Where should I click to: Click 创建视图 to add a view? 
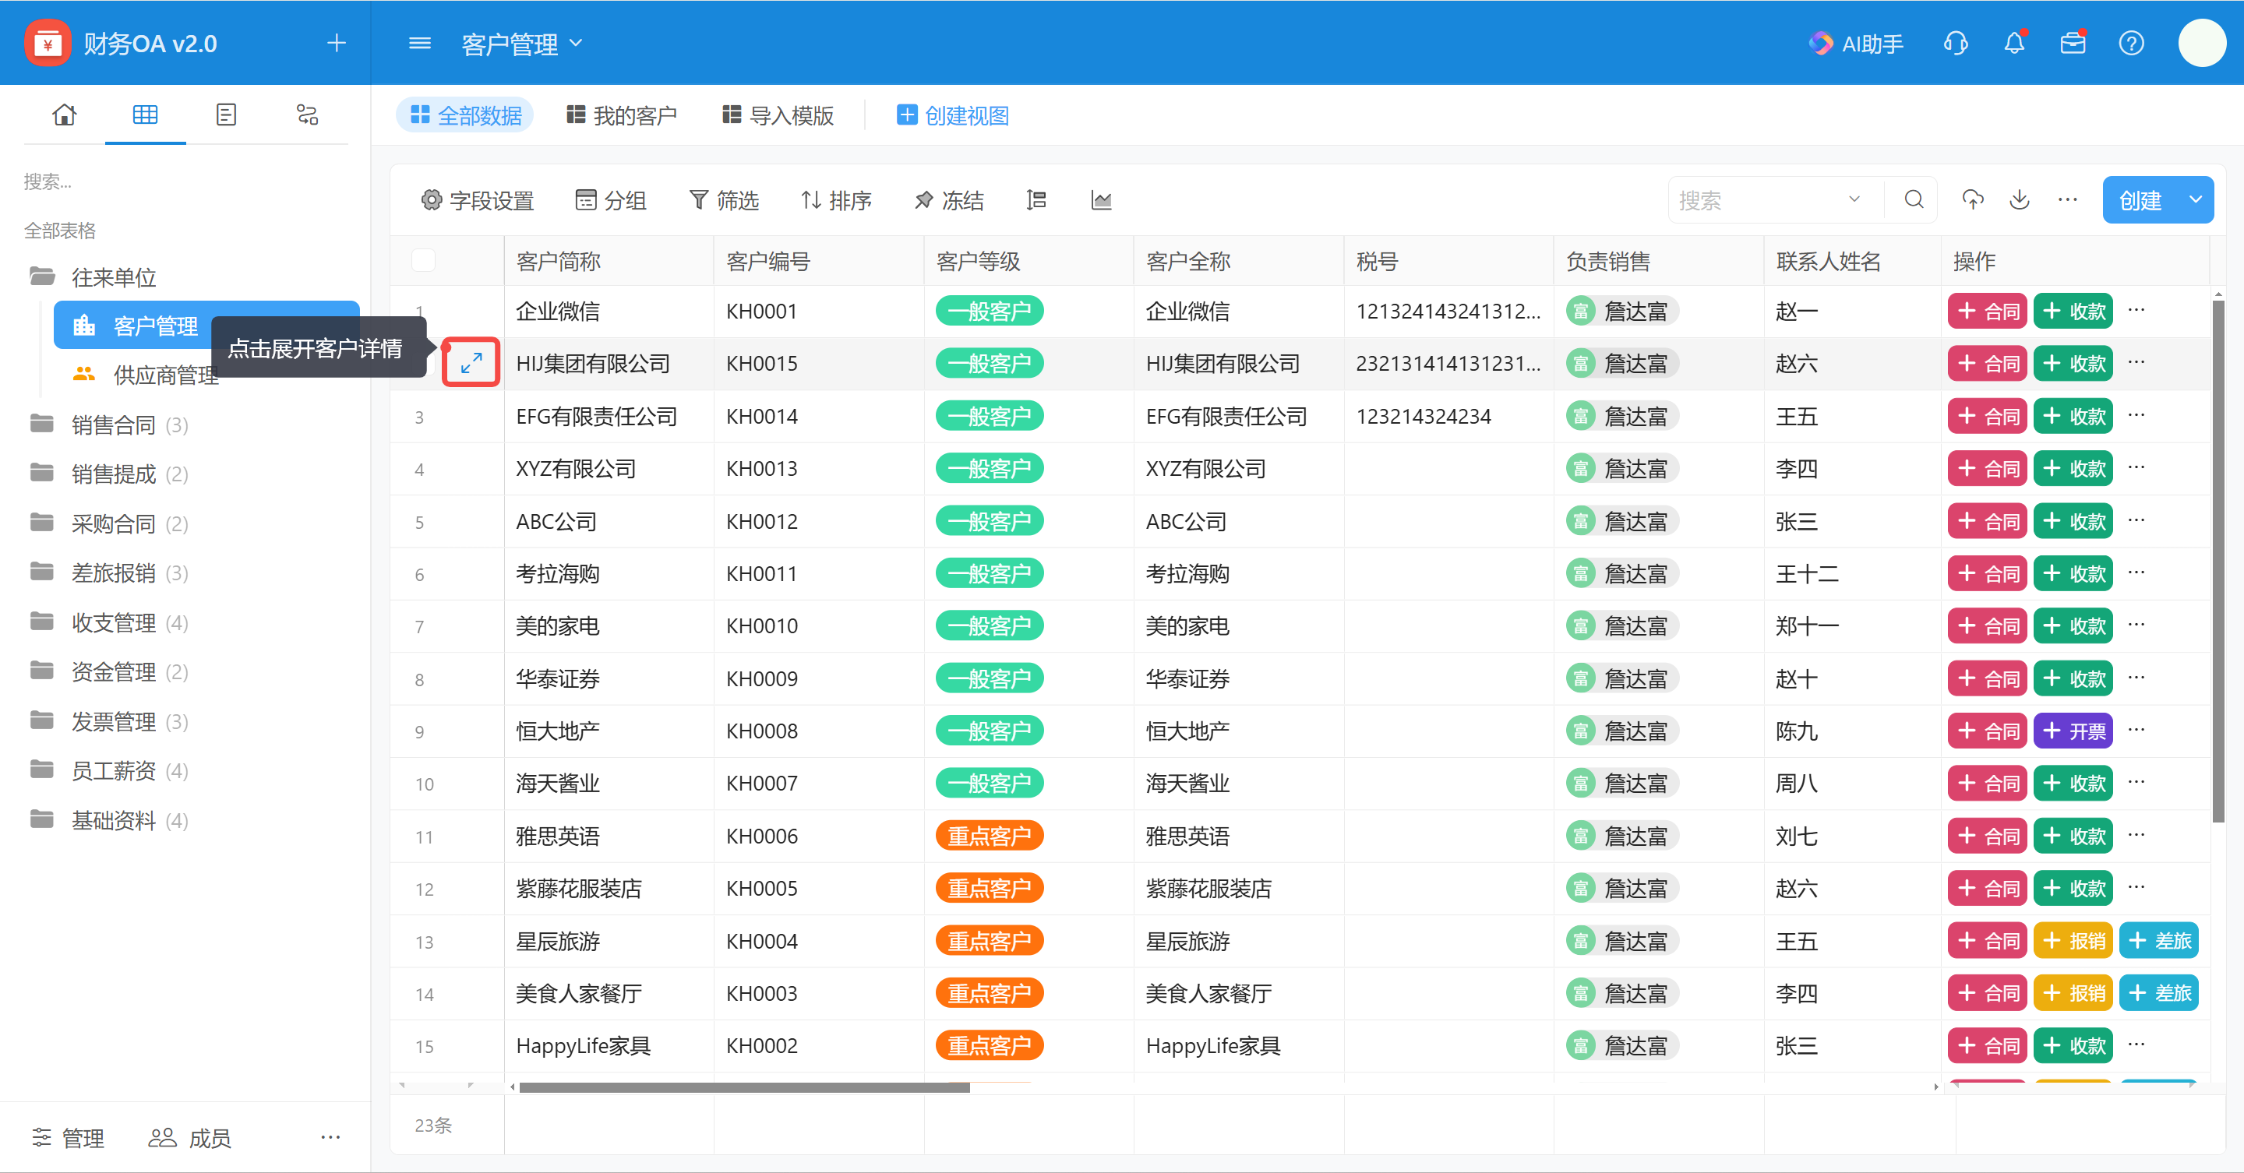click(952, 115)
